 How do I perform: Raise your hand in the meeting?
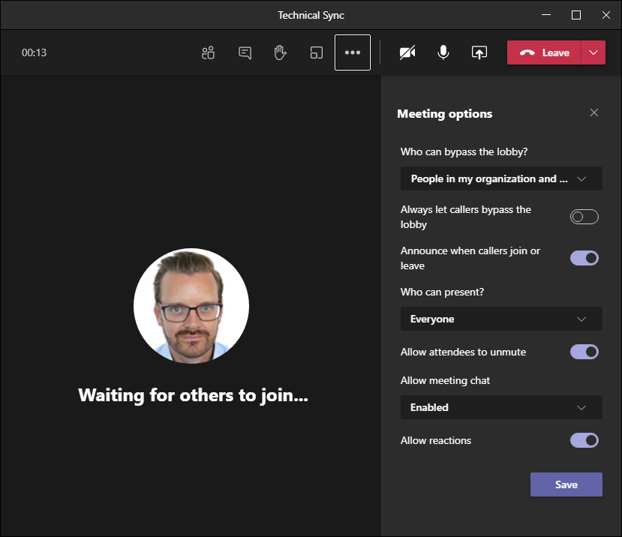(x=281, y=52)
